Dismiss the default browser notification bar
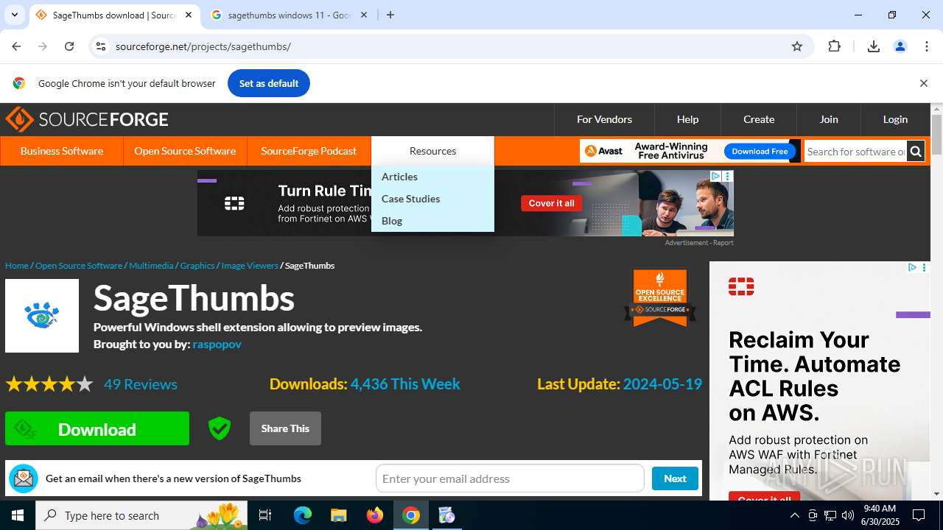This screenshot has height=530, width=943. tap(924, 83)
